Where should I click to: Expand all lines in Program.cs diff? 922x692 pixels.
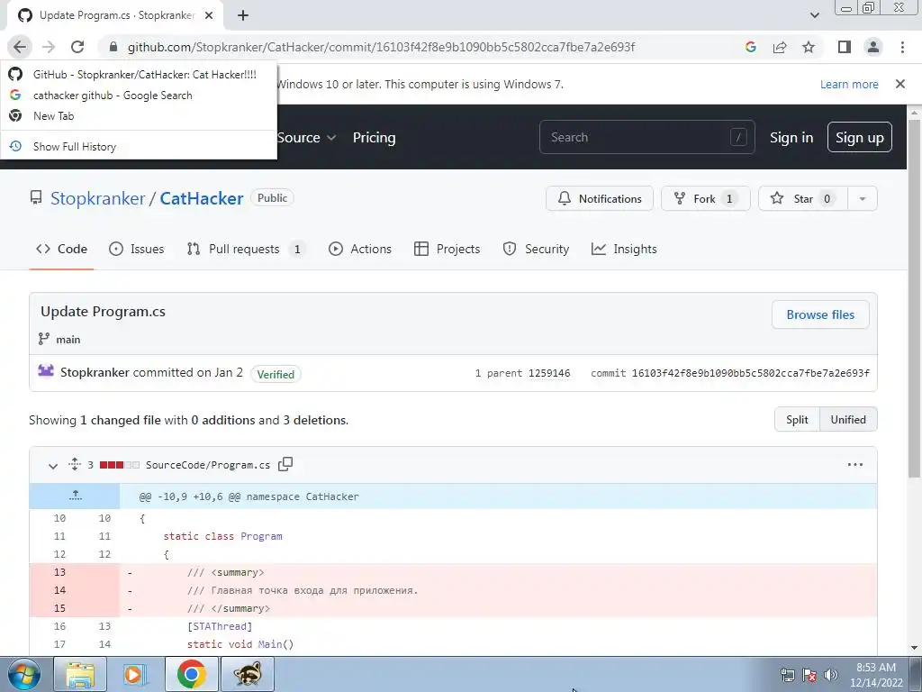coord(75,464)
